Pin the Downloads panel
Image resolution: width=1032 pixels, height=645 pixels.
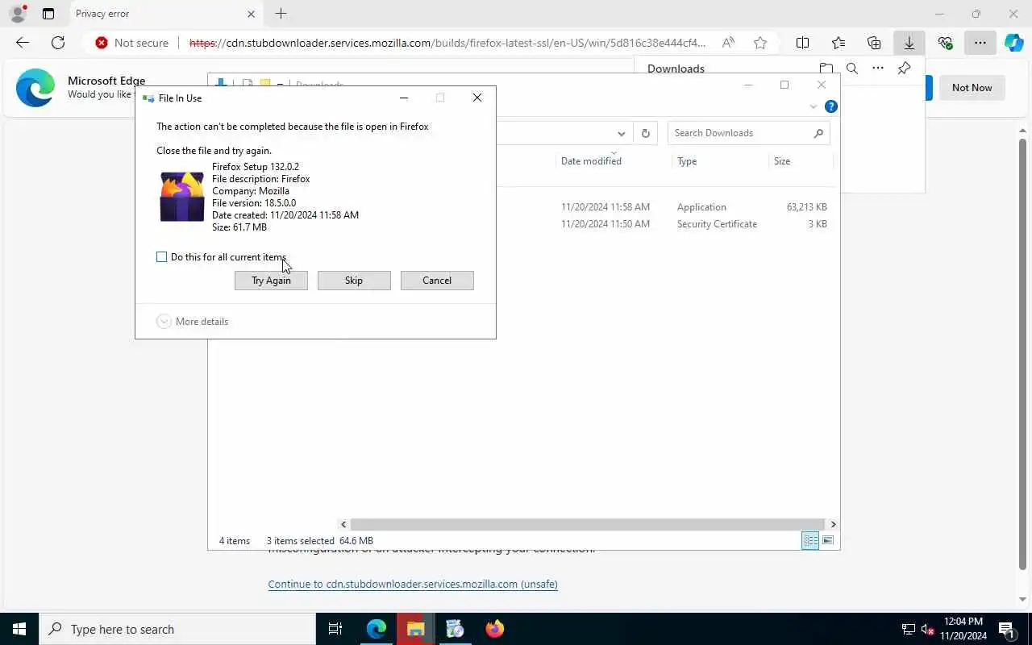[x=904, y=69]
